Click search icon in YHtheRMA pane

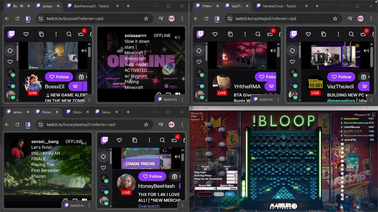[x=258, y=34]
